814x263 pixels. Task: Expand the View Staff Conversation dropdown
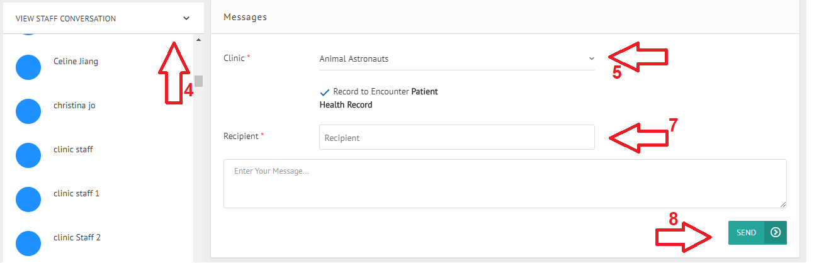point(186,18)
